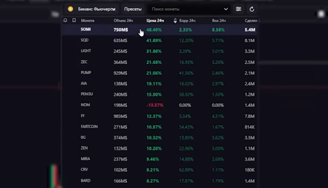Select the BARD coin row
Viewport: 328px width, 188px height.
[x=160, y=181]
